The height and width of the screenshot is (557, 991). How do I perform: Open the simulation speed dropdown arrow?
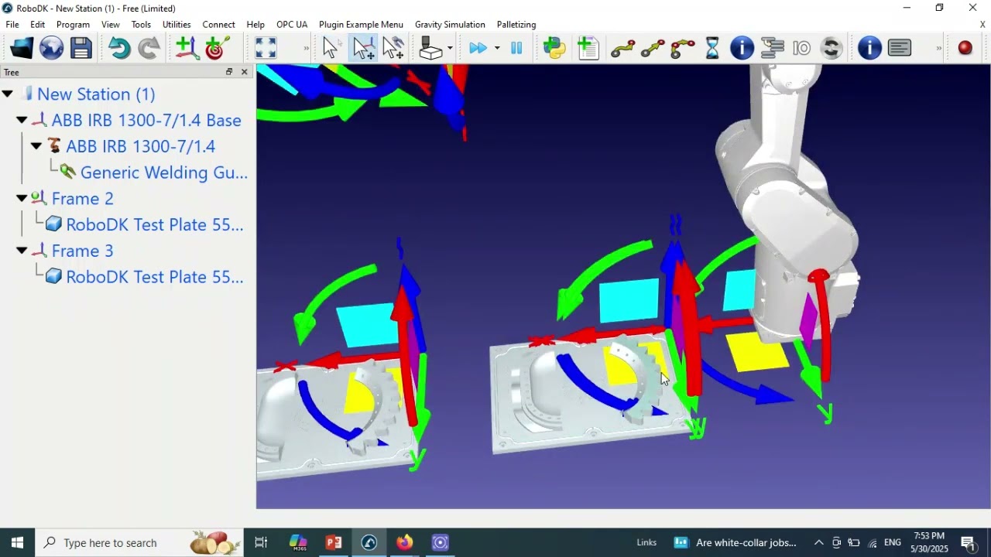[x=497, y=49]
